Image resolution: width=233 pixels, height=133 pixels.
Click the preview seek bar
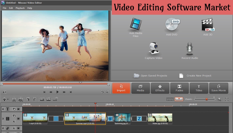click(x=55, y=84)
